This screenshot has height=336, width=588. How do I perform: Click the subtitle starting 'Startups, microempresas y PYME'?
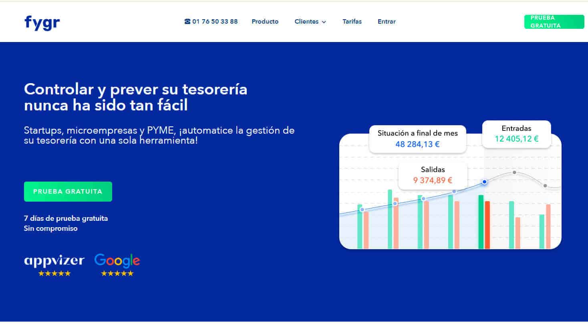click(159, 136)
